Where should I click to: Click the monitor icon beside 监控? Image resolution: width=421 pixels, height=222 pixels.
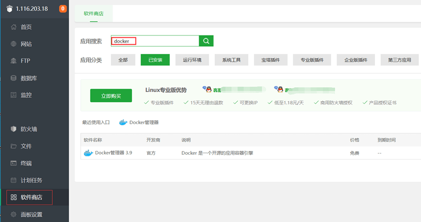[x=13, y=95]
